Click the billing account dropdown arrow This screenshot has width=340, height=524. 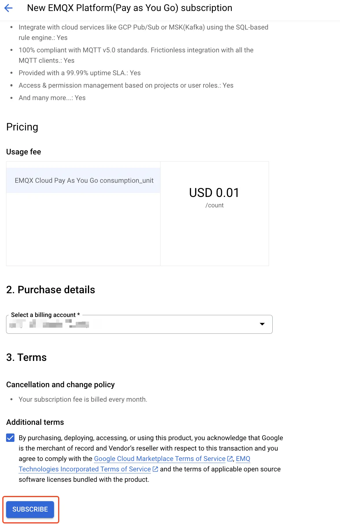pos(262,324)
